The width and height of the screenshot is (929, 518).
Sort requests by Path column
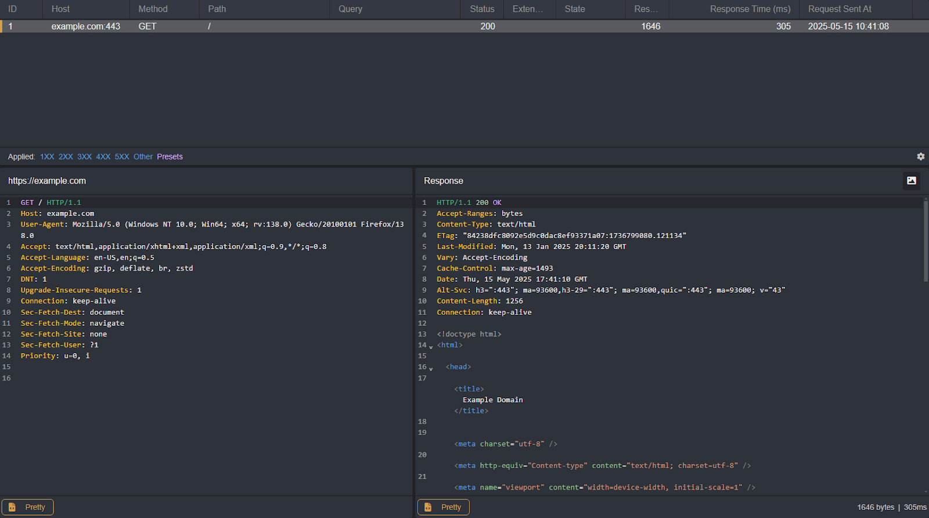click(217, 9)
